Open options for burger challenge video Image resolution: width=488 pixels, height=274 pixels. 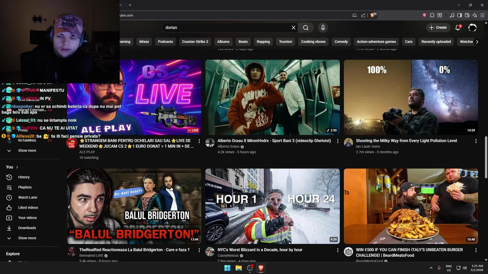coord(476,250)
